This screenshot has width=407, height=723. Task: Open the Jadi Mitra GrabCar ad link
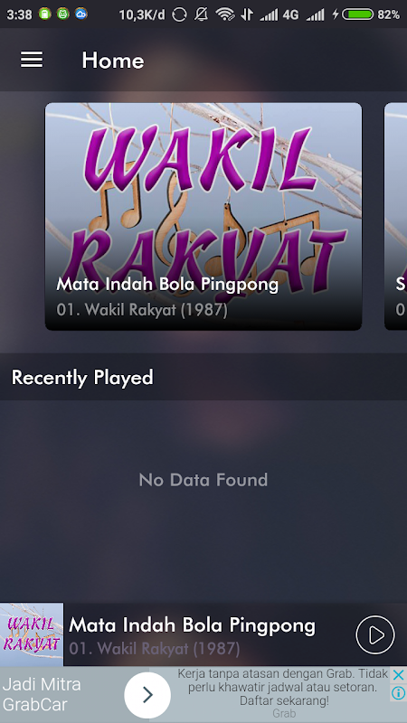(x=42, y=694)
